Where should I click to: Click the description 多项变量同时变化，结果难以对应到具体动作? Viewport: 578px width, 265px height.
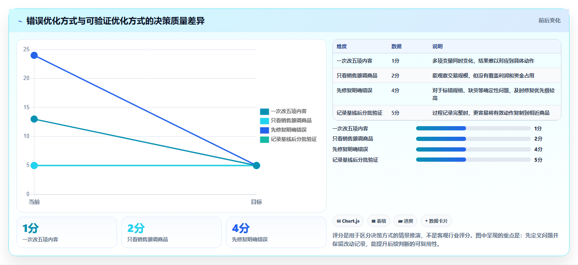[x=483, y=61]
